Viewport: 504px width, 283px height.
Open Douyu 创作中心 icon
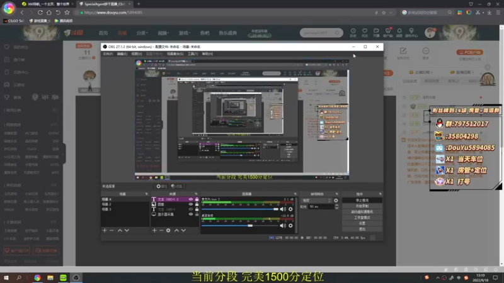[411, 33]
